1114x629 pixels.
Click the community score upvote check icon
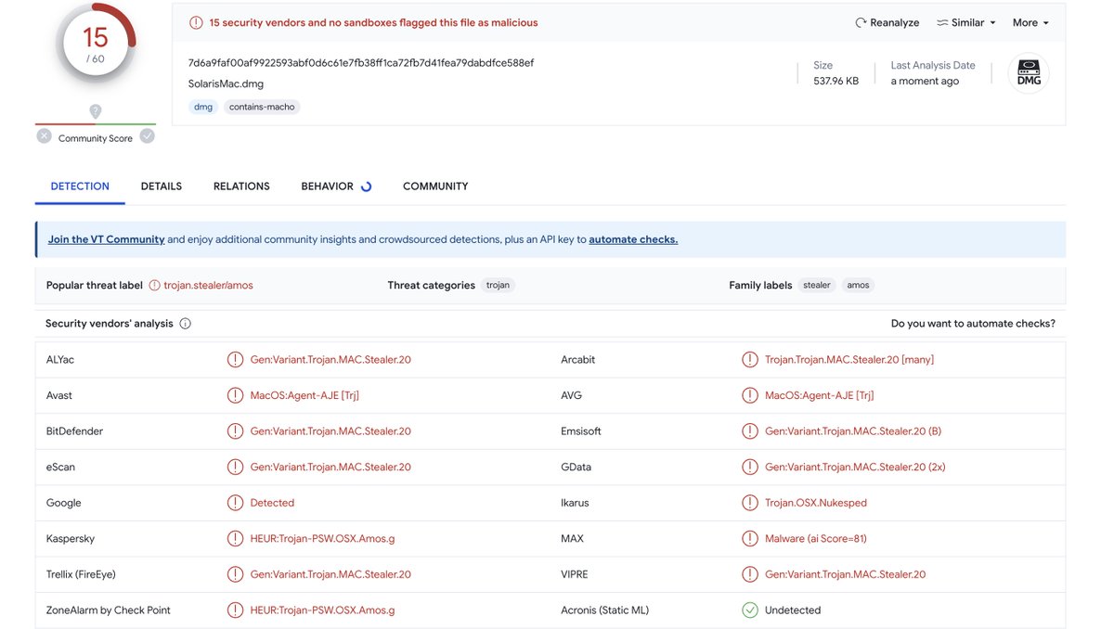[147, 136]
